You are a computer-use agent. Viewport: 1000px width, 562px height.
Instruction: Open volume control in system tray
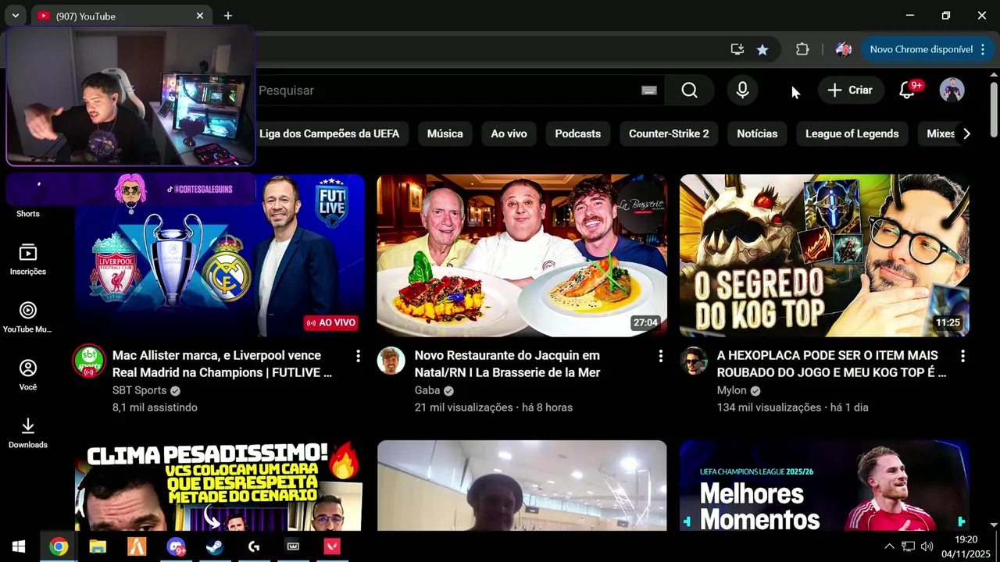pos(927,546)
